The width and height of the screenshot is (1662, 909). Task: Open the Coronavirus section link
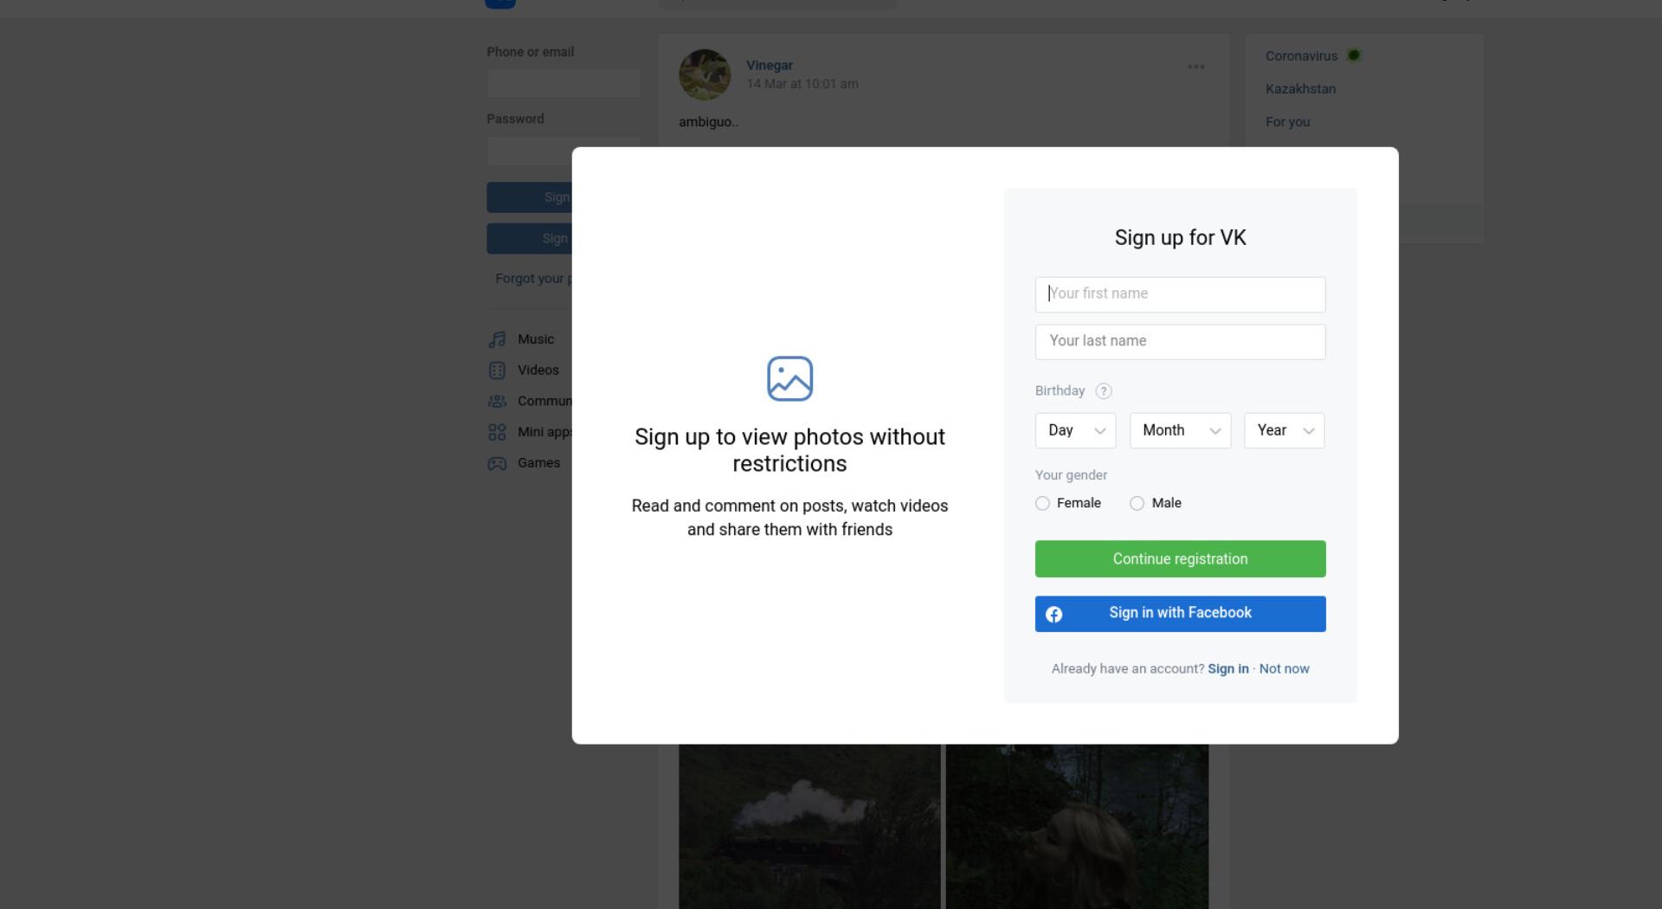[x=1301, y=56]
